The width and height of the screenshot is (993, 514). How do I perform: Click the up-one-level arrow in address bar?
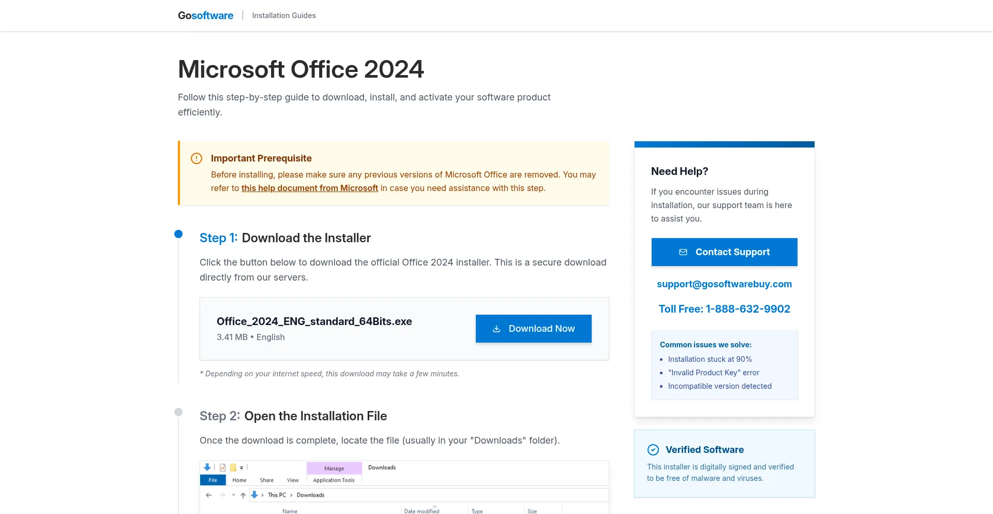point(243,495)
